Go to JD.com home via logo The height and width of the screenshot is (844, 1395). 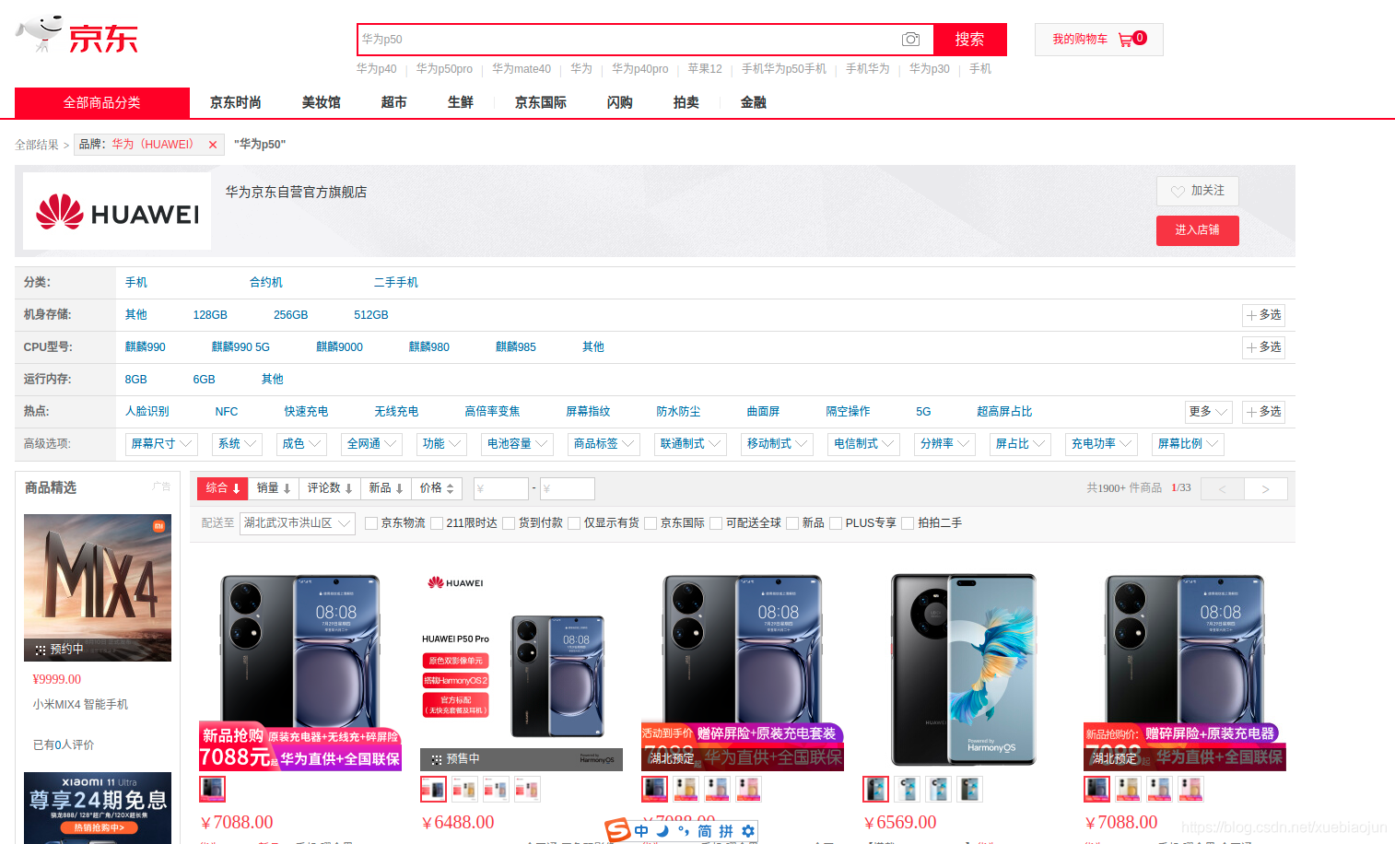point(77,36)
